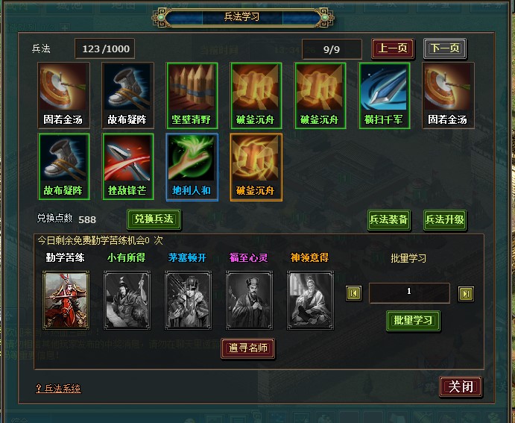The image size is (515, 423).
Task: Set batch count to maximum arrow
Action: point(466,293)
